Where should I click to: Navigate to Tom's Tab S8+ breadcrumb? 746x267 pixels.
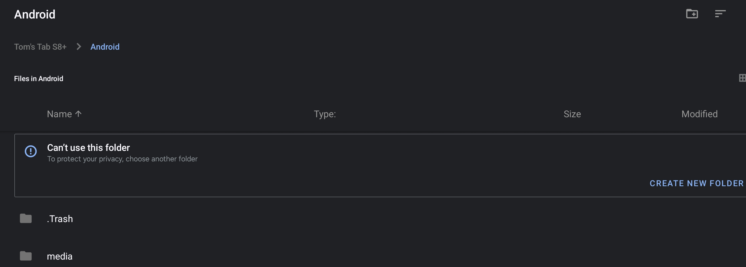click(x=40, y=47)
